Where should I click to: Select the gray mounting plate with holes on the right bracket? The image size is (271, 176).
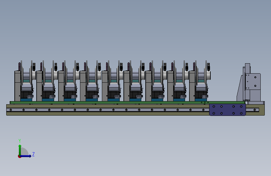tap(253, 82)
